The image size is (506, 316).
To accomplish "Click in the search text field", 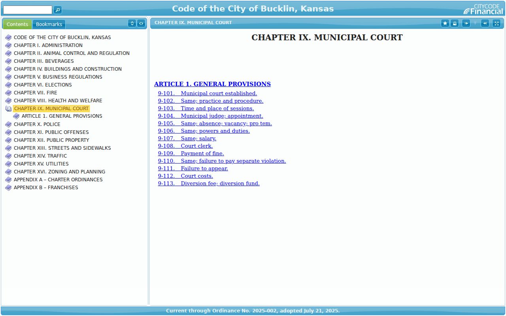I will tap(28, 10).
